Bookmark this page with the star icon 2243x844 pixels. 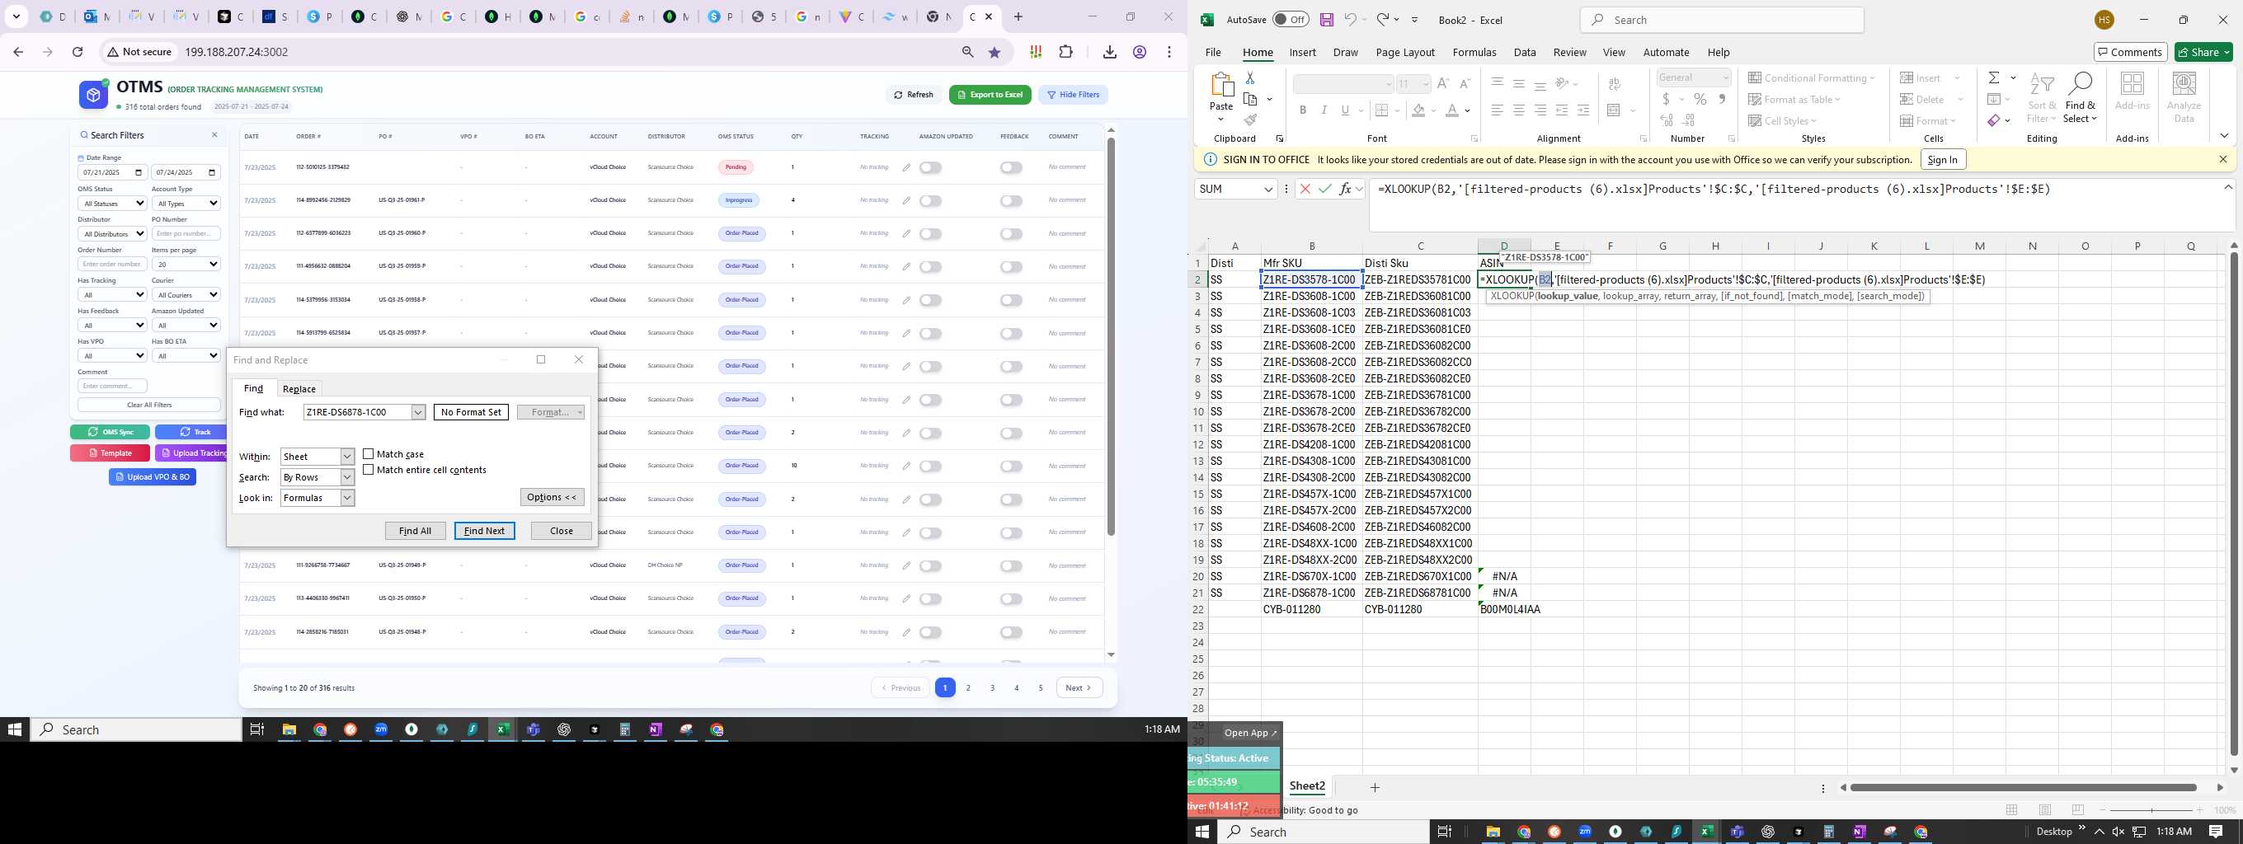(995, 52)
